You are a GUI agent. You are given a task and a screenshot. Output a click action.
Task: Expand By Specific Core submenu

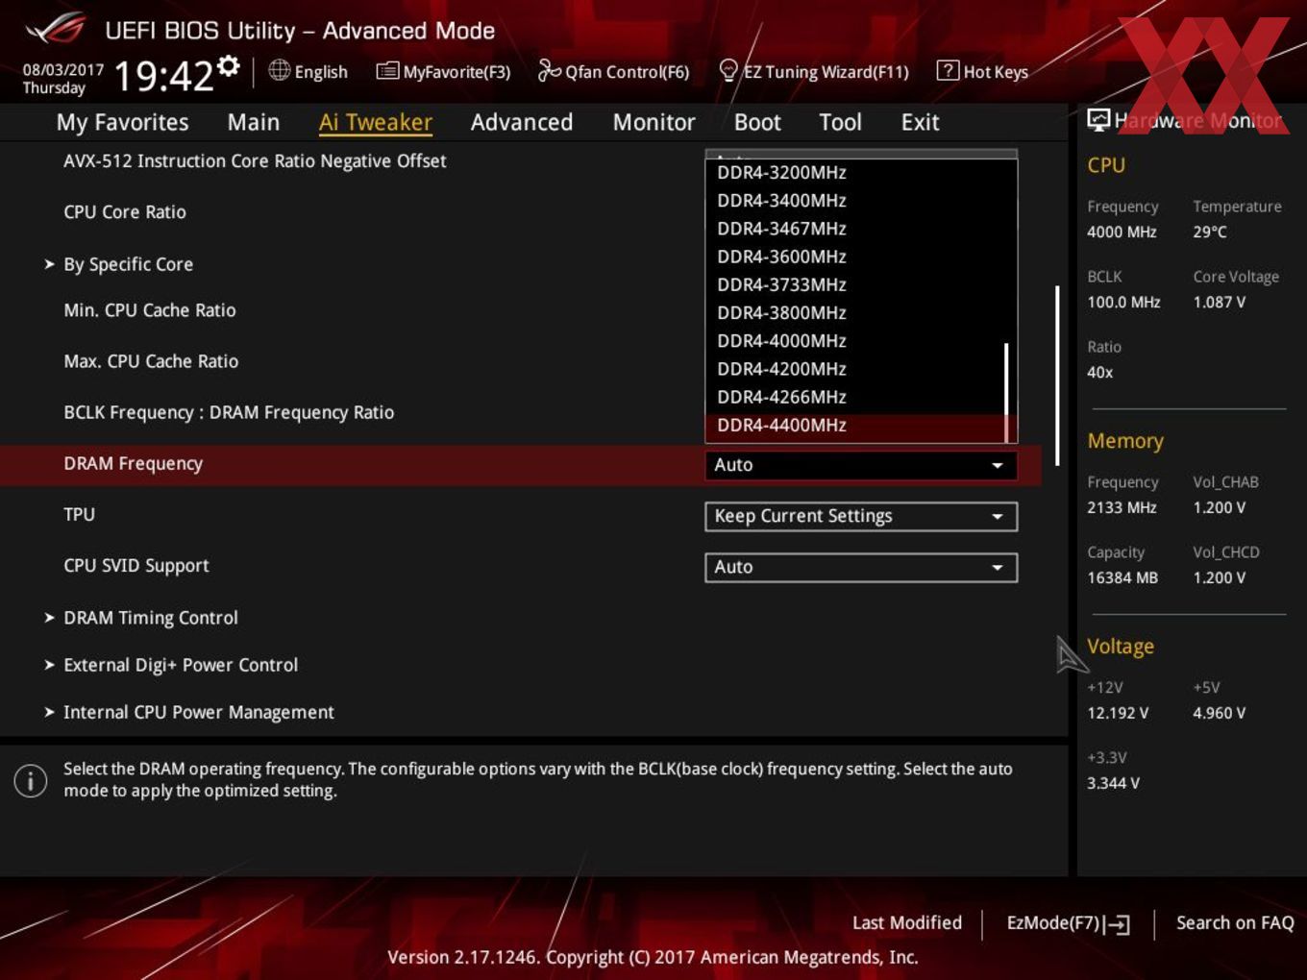(128, 264)
